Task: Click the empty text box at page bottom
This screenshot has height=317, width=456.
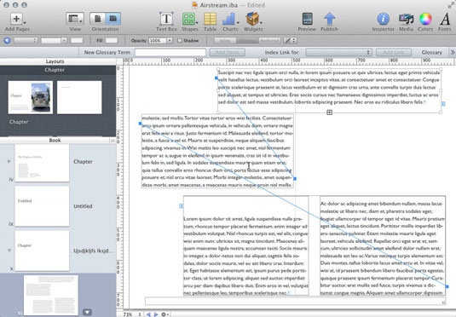Action: point(295,301)
